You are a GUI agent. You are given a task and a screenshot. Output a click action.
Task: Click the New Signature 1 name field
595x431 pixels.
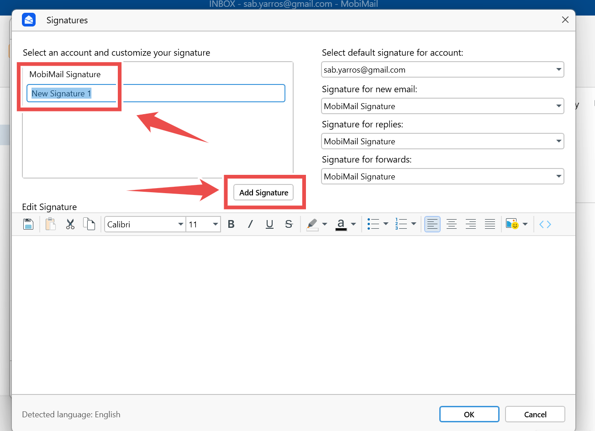(156, 93)
